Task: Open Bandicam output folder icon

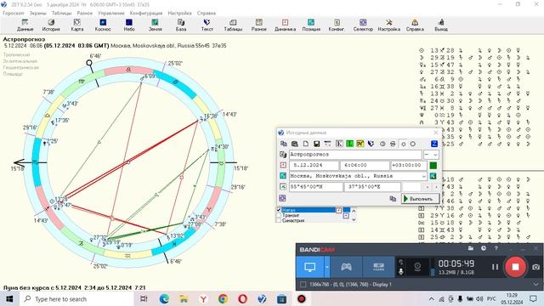Action: click(470, 248)
